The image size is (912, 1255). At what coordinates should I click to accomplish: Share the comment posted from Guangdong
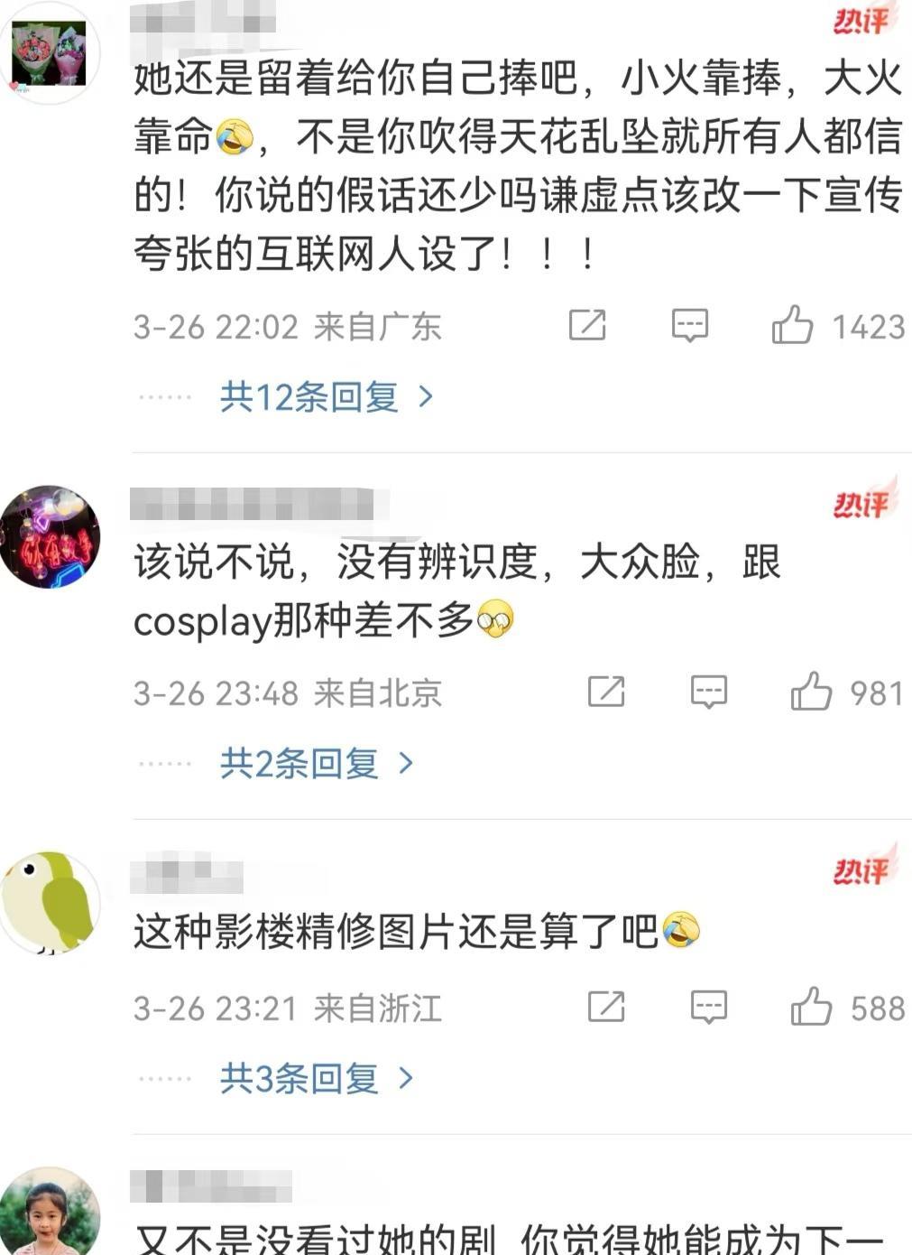(587, 325)
